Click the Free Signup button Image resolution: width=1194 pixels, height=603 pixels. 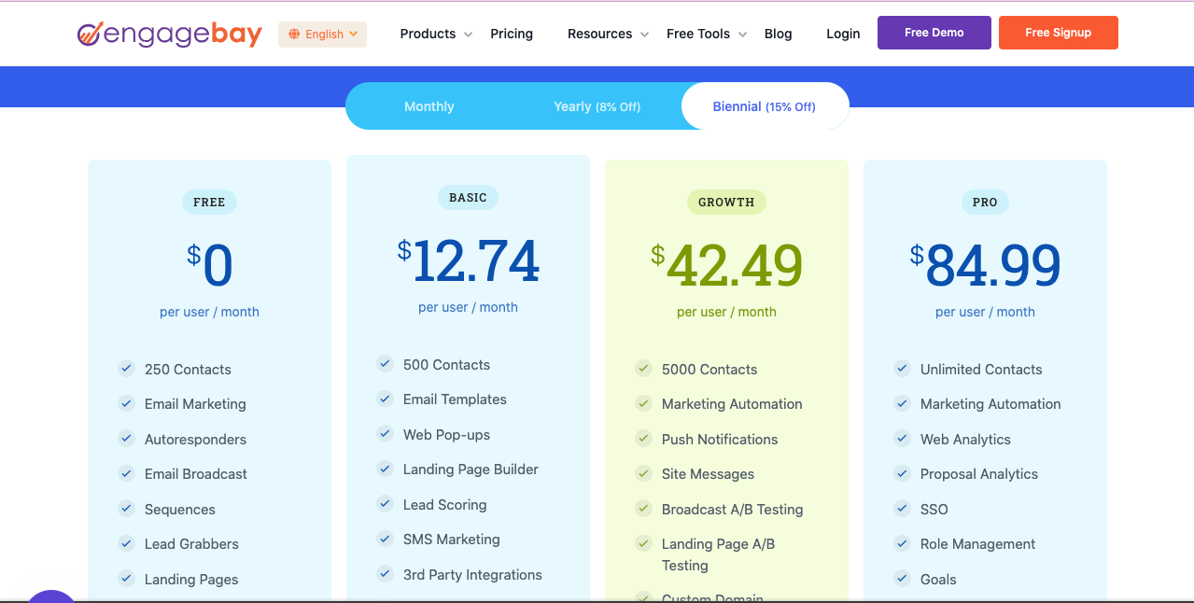coord(1058,33)
